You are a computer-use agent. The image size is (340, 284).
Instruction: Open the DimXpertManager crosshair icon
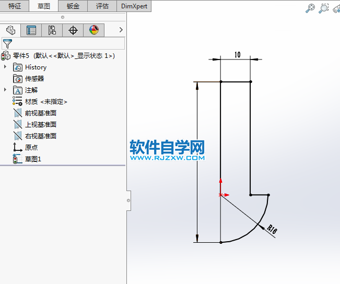point(73,30)
